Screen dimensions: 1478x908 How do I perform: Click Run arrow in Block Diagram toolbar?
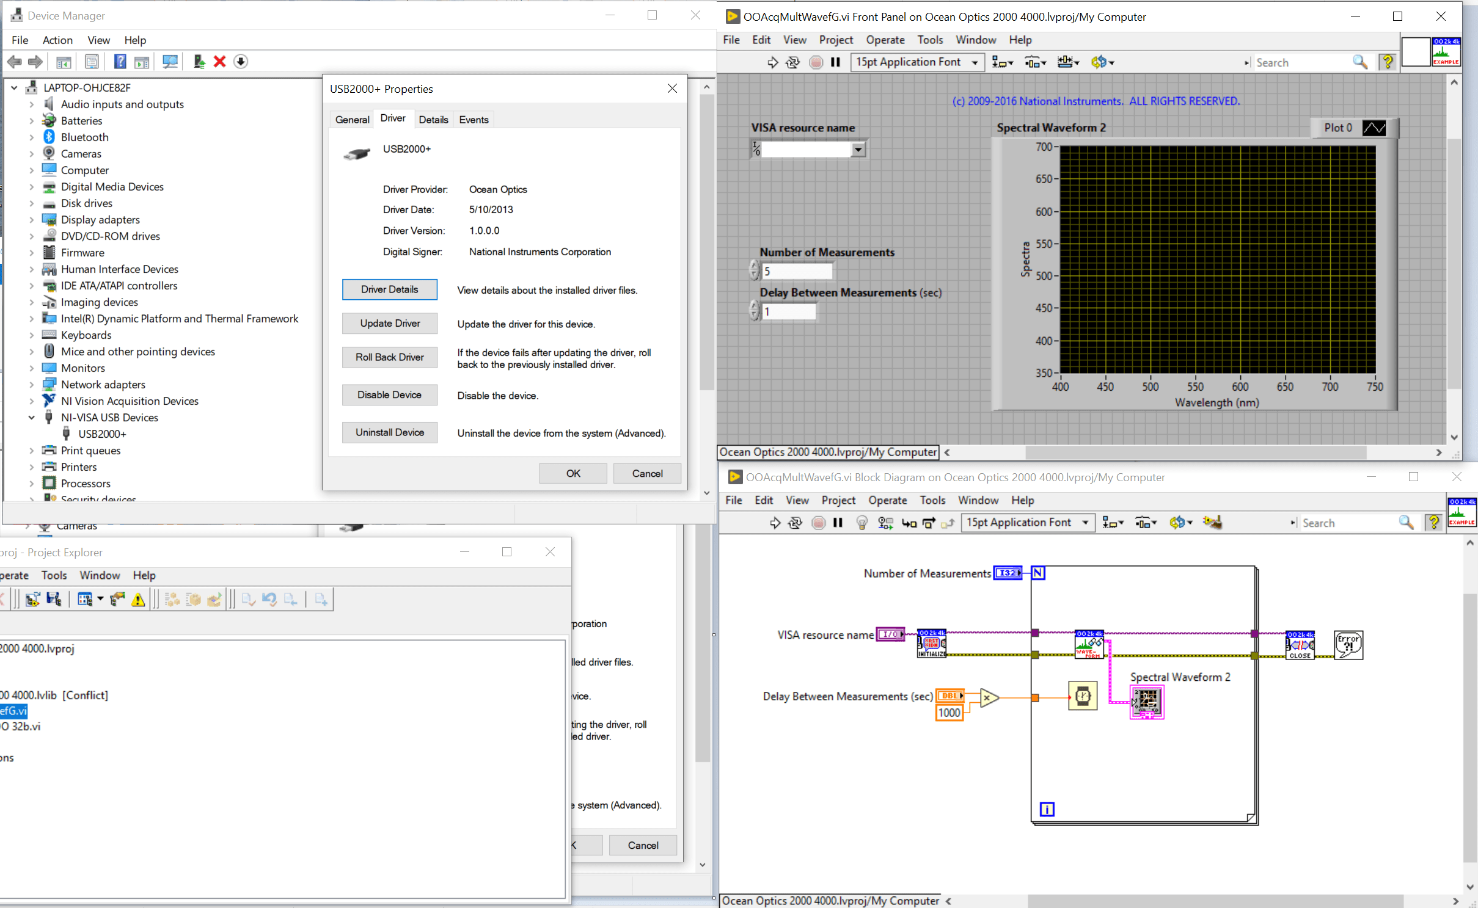tap(775, 523)
